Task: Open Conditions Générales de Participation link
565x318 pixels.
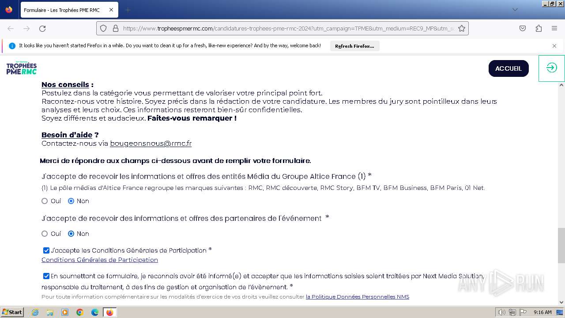Action: point(100,260)
